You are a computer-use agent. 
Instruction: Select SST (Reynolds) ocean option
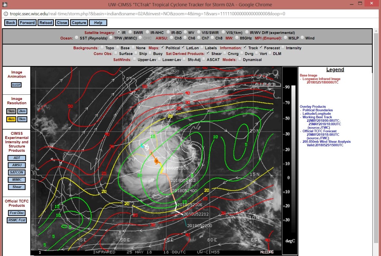tap(77, 38)
